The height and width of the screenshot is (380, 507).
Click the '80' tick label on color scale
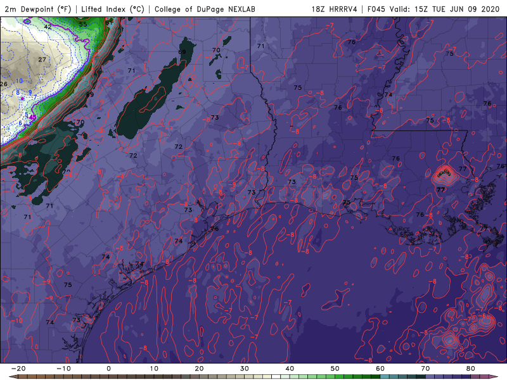point(471,369)
